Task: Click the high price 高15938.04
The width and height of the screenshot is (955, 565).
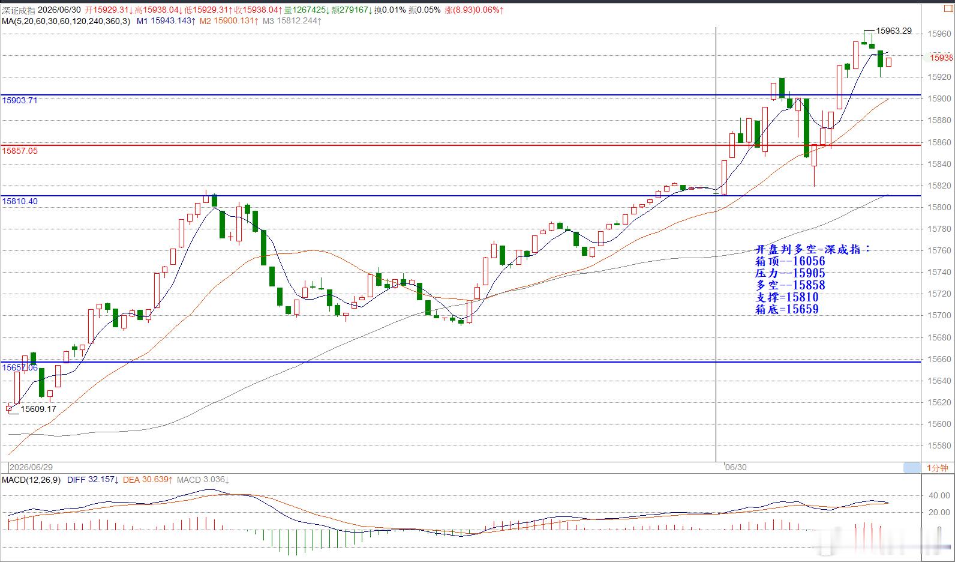Action: click(x=159, y=10)
